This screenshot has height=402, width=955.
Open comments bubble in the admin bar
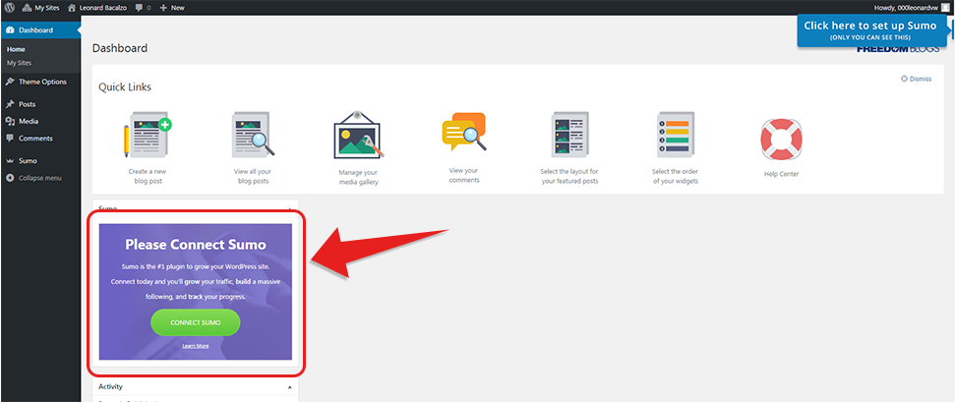pyautogui.click(x=144, y=8)
